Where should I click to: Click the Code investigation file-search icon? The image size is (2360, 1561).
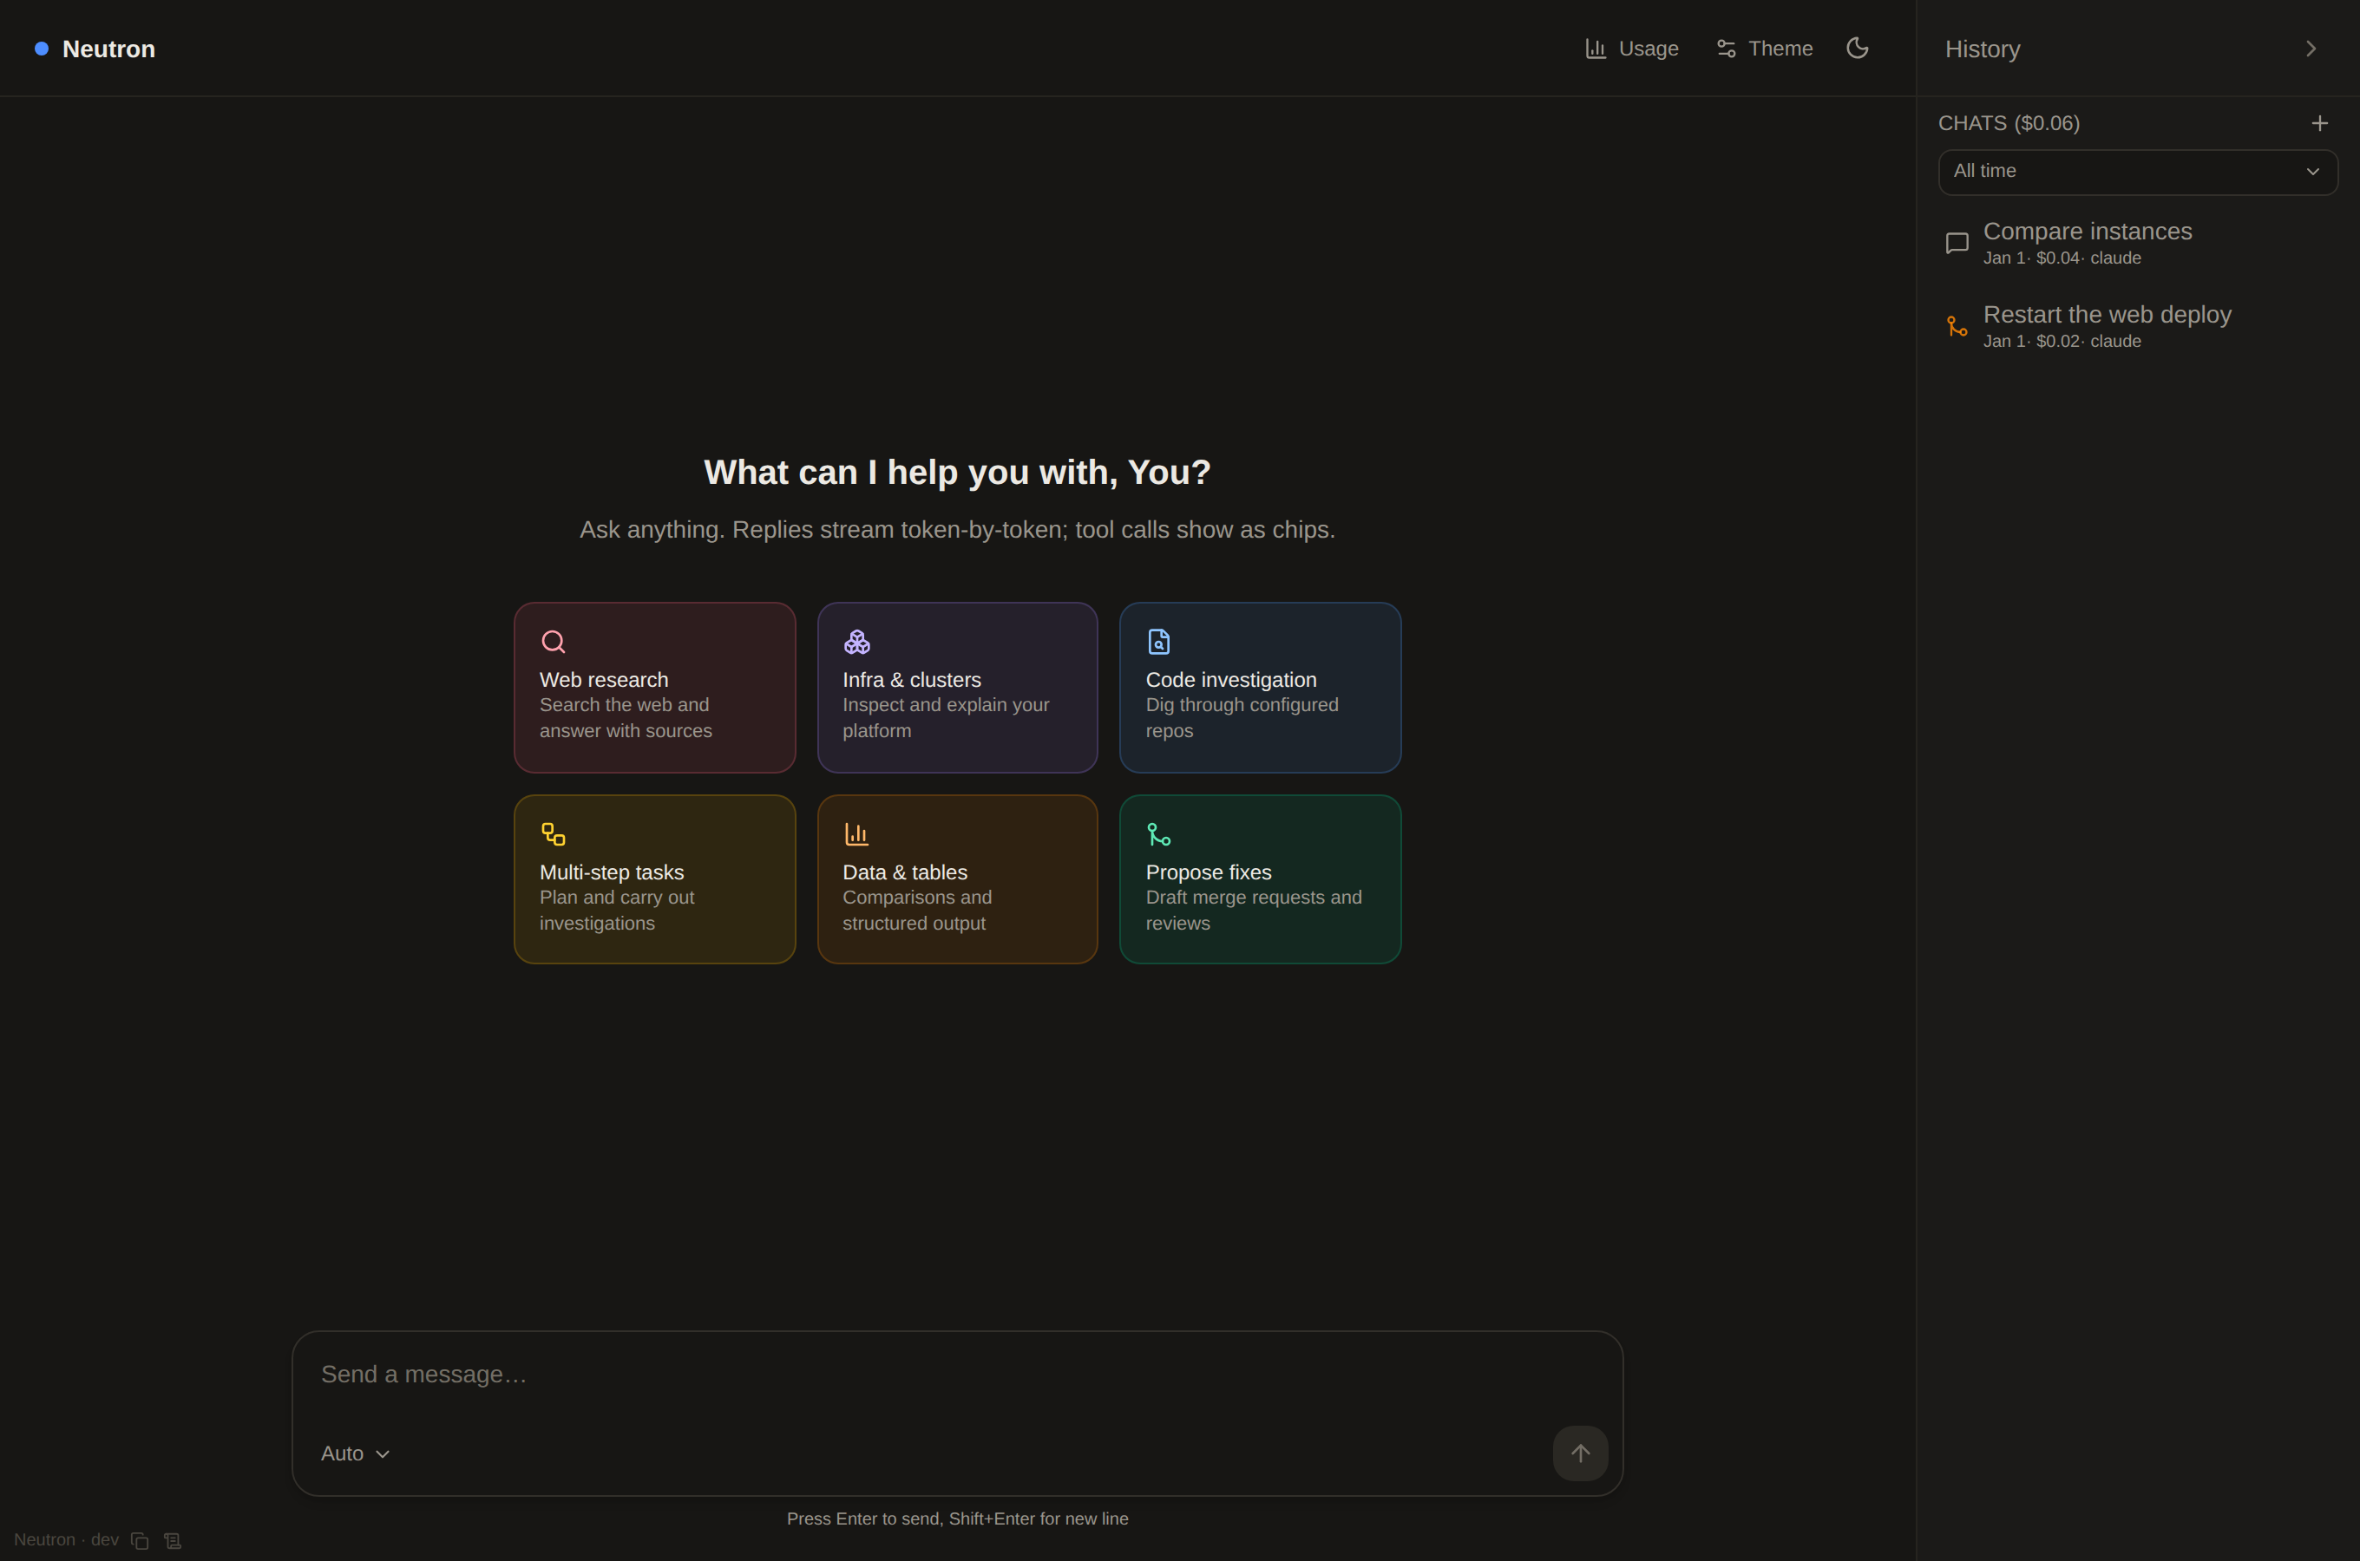coord(1158,641)
